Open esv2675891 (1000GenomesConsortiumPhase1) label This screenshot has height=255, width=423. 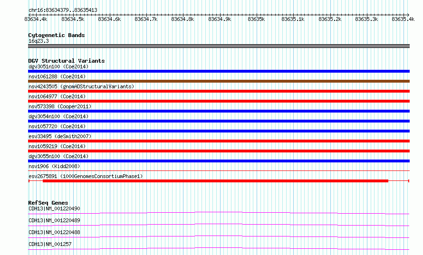click(x=86, y=176)
